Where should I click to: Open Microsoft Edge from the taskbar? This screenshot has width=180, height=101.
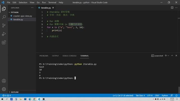click(x=30, y=99)
